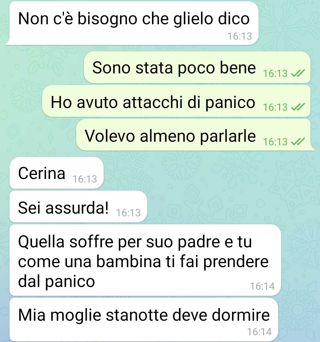Tap the read ticks beside 'Volevo almeno parlarle'
The width and height of the screenshot is (320, 342).
click(298, 142)
